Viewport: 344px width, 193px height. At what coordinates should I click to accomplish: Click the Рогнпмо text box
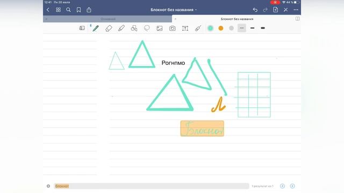pos(173,63)
